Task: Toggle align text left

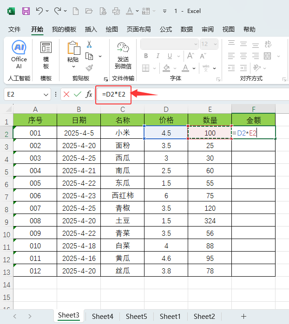Action: [231, 56]
